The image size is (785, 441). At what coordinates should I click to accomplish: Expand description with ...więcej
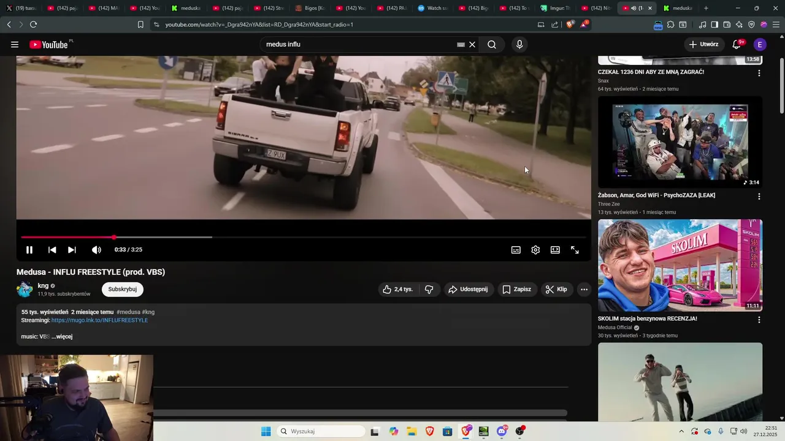point(62,337)
